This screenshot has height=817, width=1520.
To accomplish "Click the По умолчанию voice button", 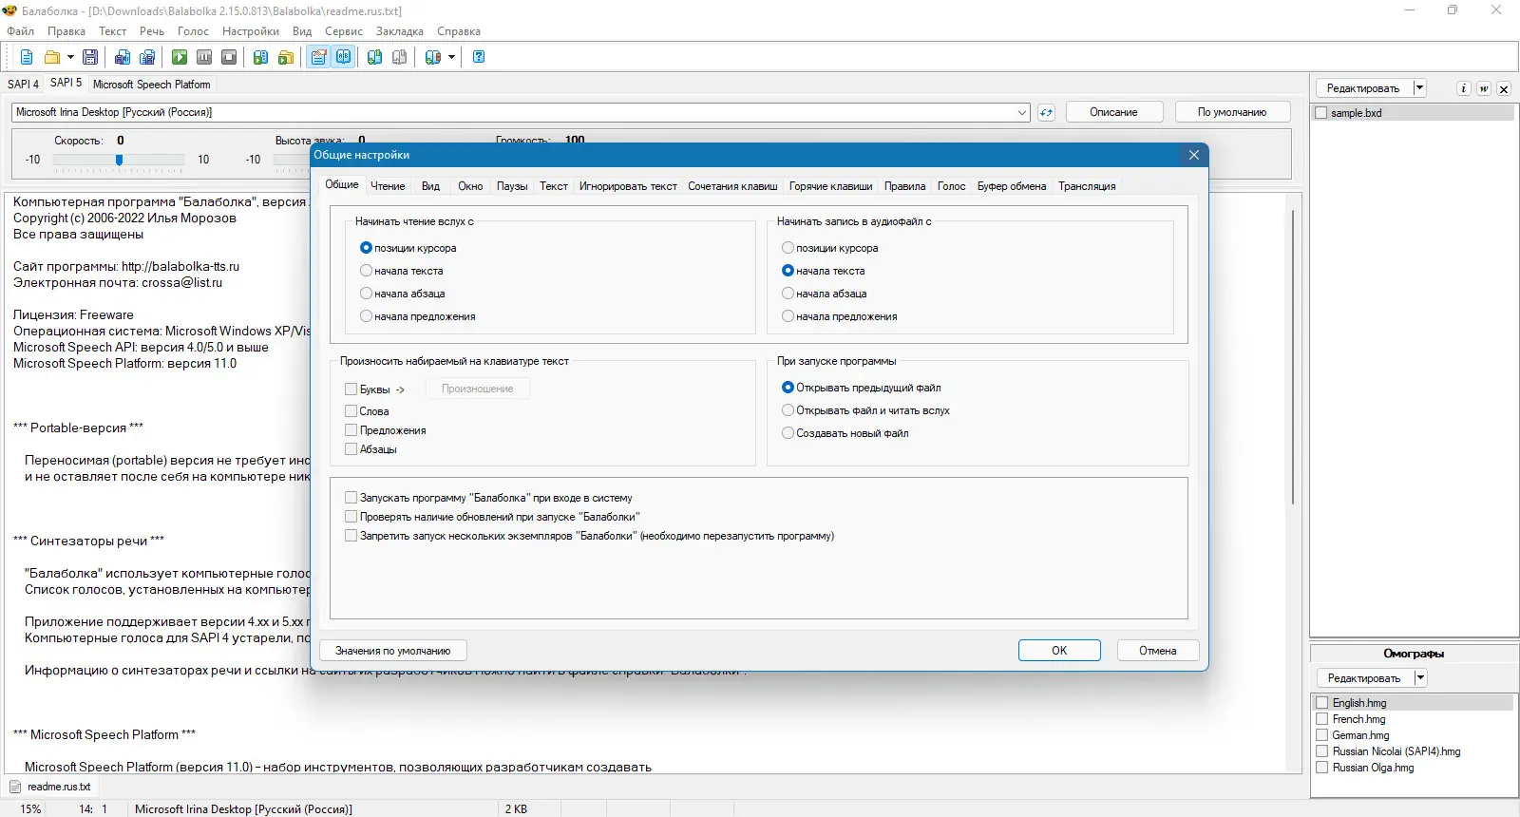I will [x=1232, y=112].
